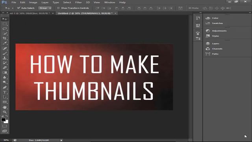Expand the collapsed tools panel arrows
Image resolution: width=252 pixels, height=142 pixels.
pos(3,13)
